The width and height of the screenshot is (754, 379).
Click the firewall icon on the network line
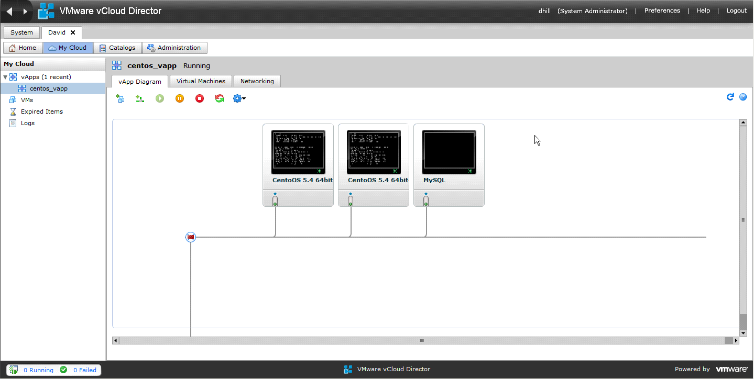tap(191, 237)
